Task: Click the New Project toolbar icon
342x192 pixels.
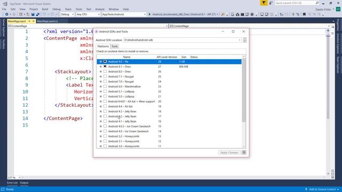Action: (x=21, y=14)
